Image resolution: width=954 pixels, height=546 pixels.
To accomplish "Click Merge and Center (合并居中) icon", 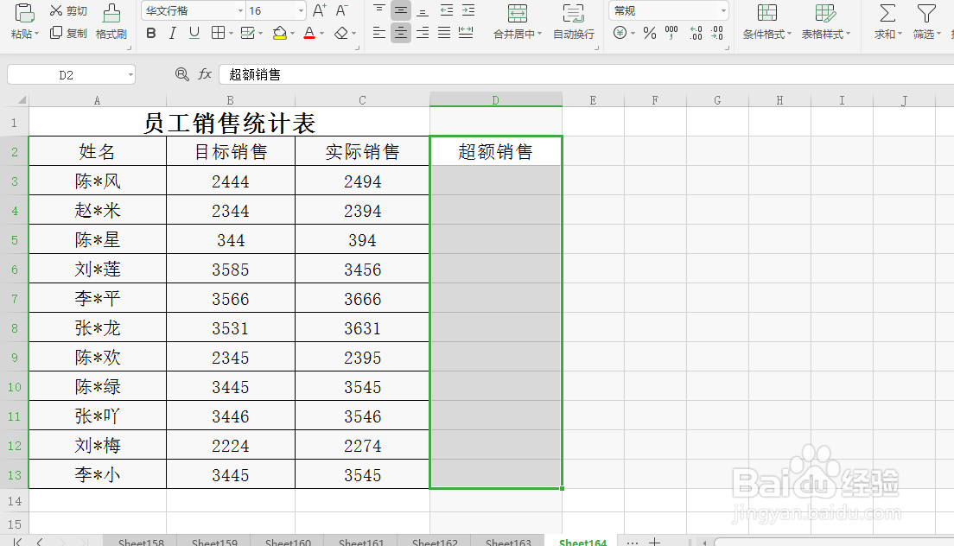I will coord(518,13).
